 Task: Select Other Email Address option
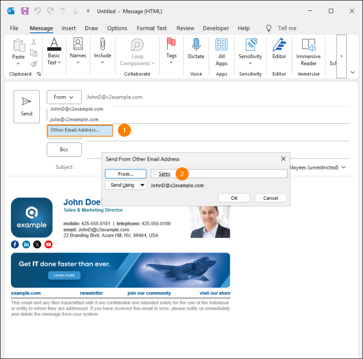pyautogui.click(x=80, y=130)
